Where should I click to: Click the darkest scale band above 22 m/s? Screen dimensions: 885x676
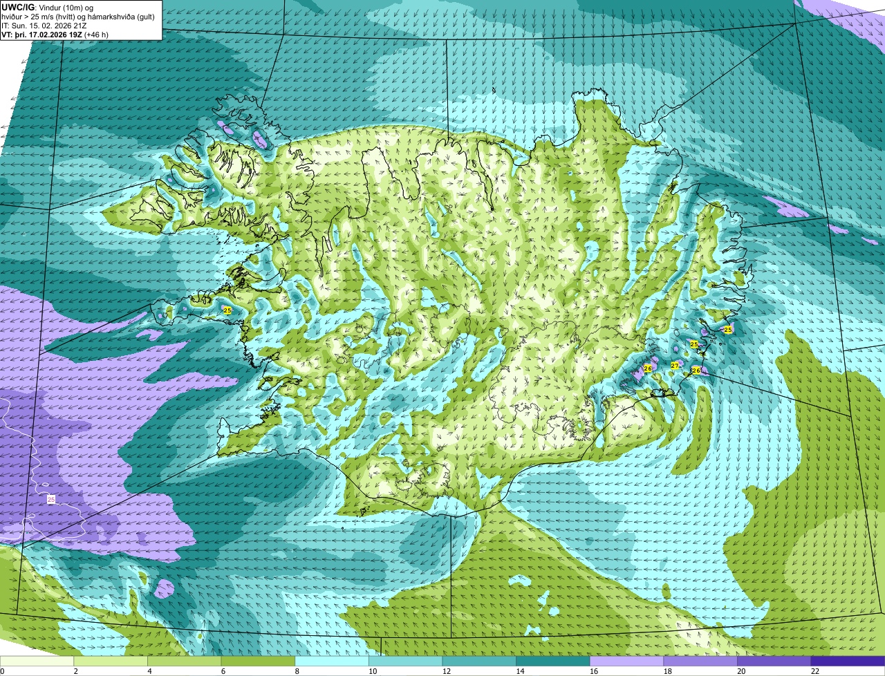[x=848, y=661]
